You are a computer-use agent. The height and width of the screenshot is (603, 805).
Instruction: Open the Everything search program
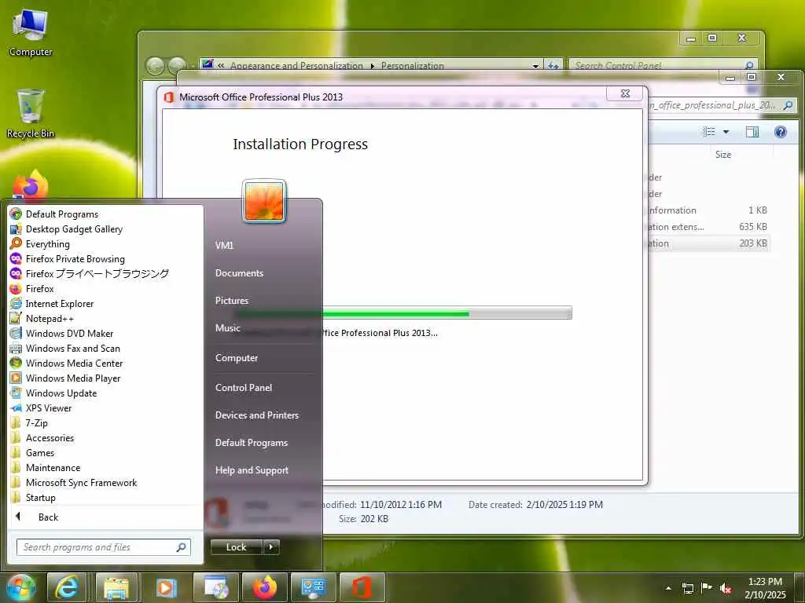[x=48, y=244]
